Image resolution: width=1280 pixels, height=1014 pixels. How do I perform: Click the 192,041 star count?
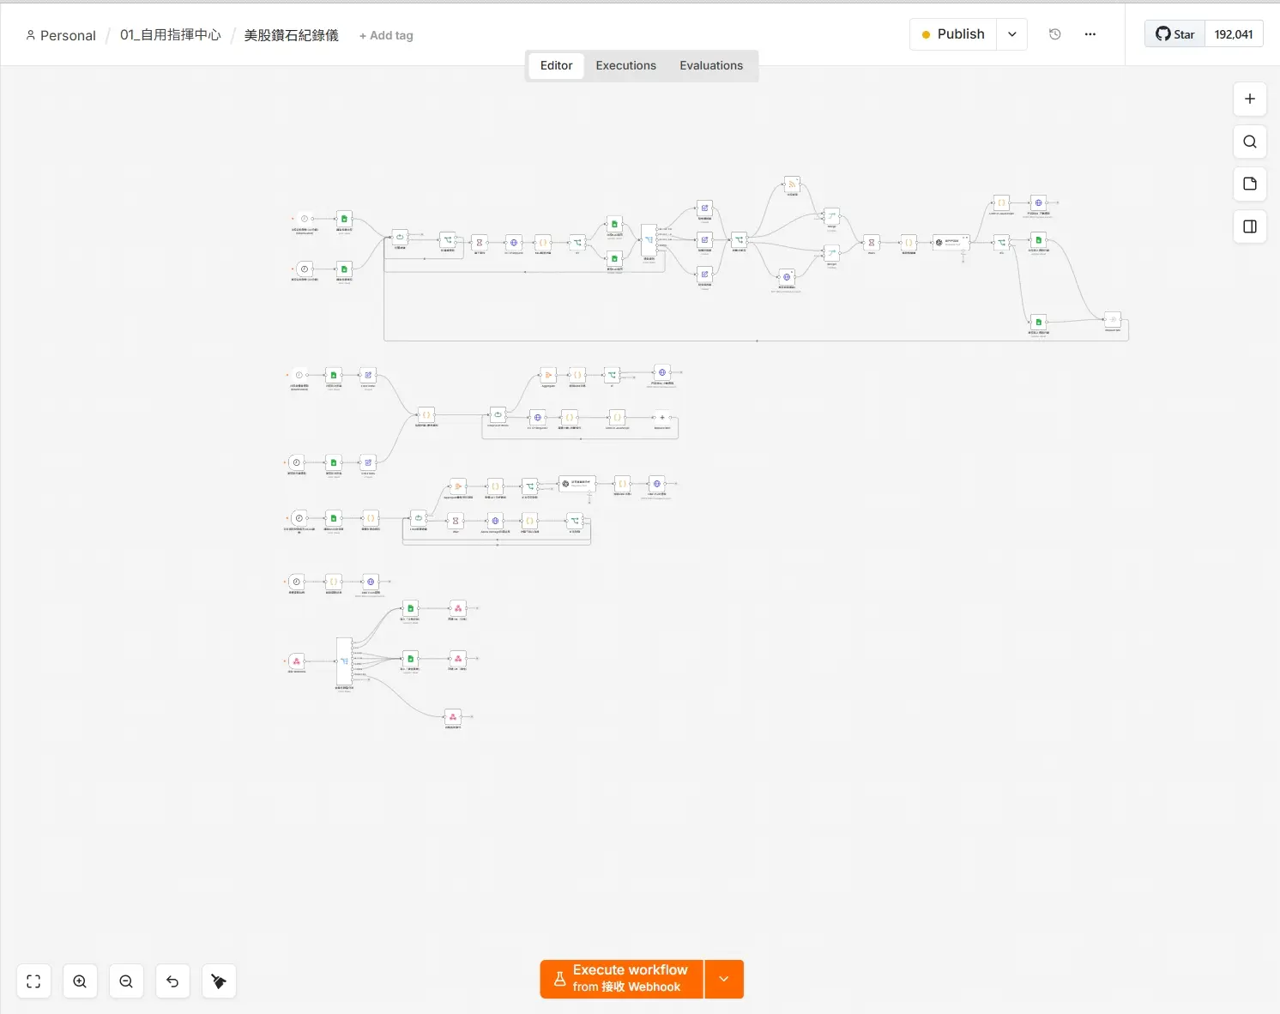point(1234,34)
